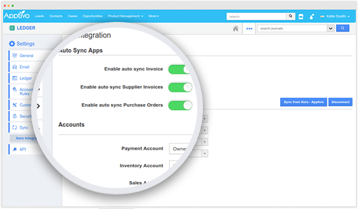358x209 pixels.
Task: Click the Disconnect button
Action: 340,102
